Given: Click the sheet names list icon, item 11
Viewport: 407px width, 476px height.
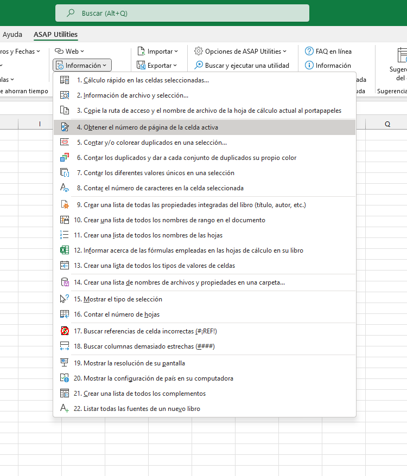Looking at the screenshot, I should point(65,235).
